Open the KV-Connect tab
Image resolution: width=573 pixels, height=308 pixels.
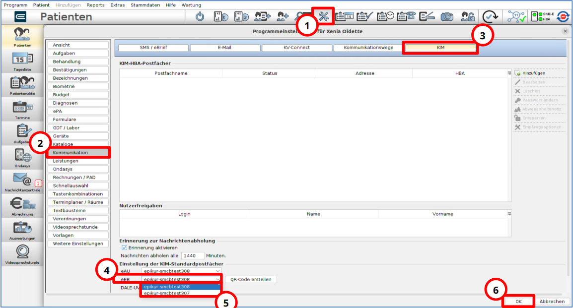[x=297, y=48]
